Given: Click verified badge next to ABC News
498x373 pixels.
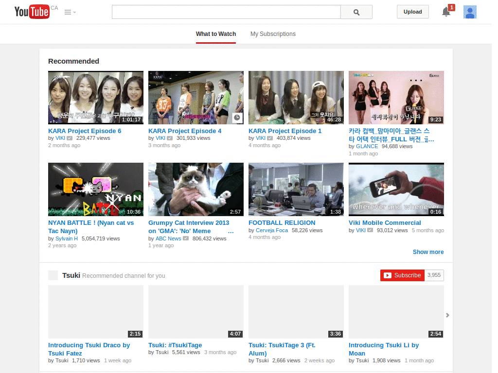Looking at the screenshot, I should pyautogui.click(x=186, y=238).
